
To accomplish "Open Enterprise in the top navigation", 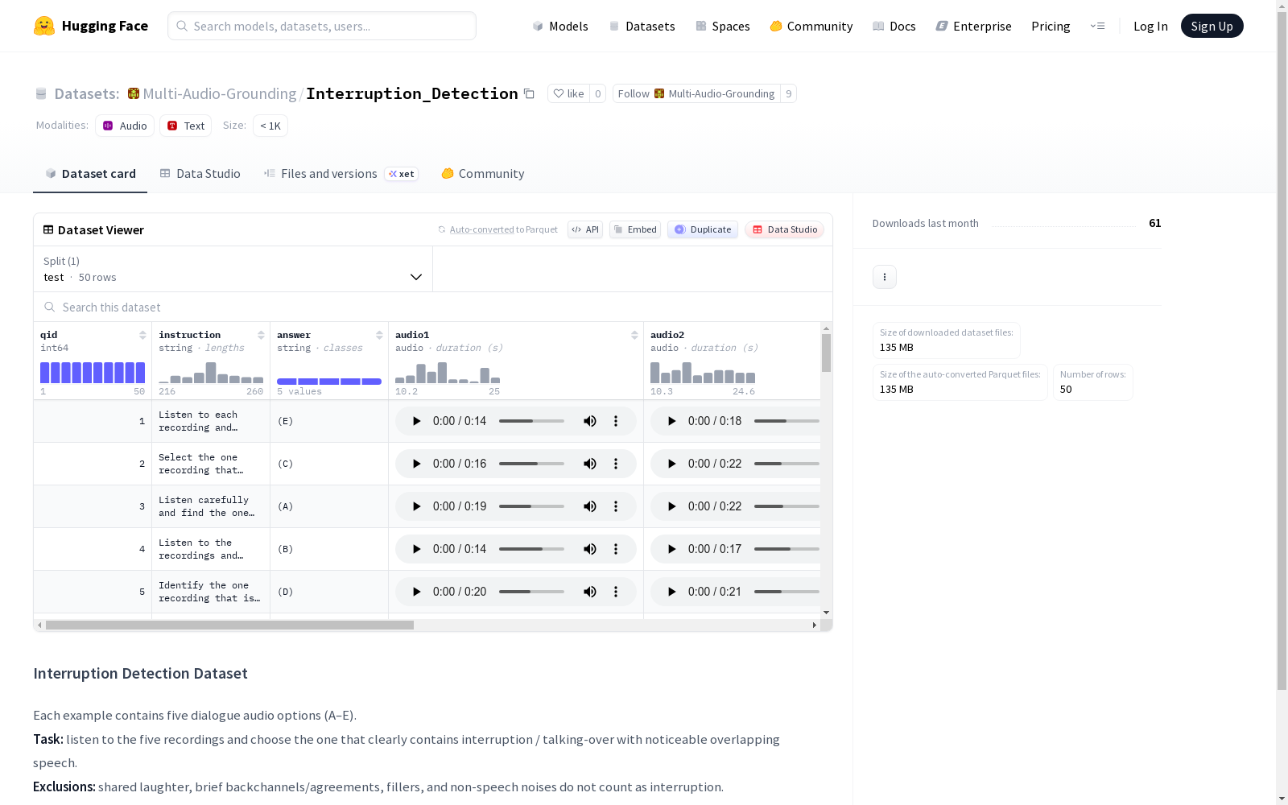I will [974, 26].
